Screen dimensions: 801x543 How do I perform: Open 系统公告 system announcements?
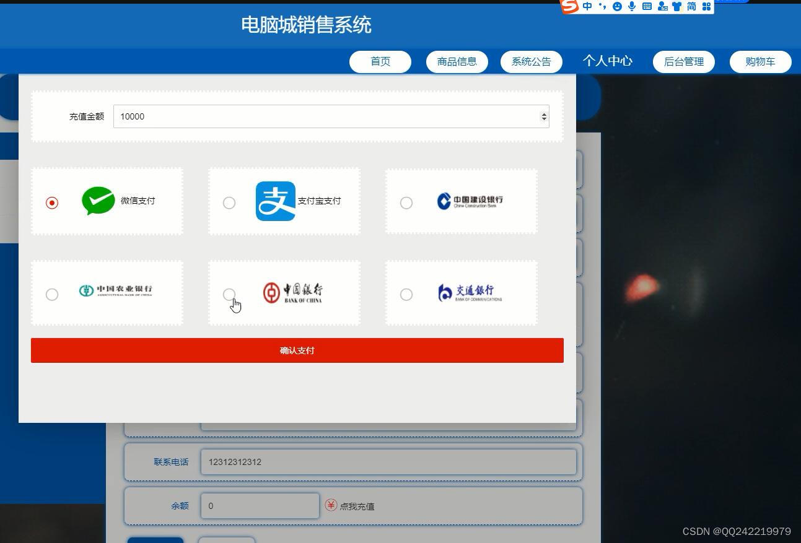(532, 61)
